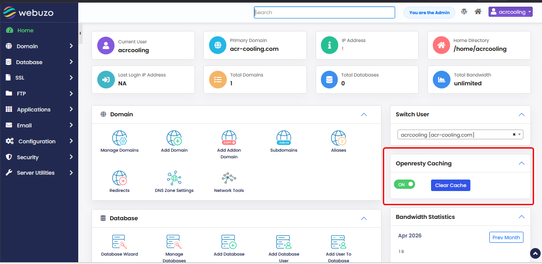This screenshot has width=542, height=264.
Task: Expand the Security sidebar menu
Action: point(39,157)
